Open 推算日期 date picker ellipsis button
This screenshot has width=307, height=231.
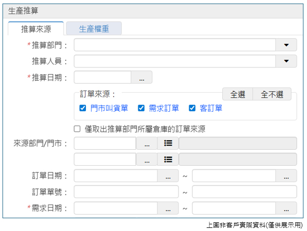(x=141, y=77)
